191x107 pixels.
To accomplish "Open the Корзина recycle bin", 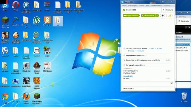I will 184,97.
